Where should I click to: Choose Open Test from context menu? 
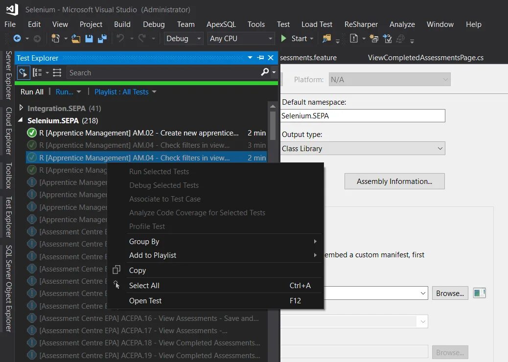(215, 300)
